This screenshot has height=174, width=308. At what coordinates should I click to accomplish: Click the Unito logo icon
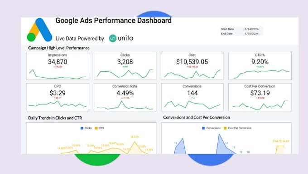113,38
